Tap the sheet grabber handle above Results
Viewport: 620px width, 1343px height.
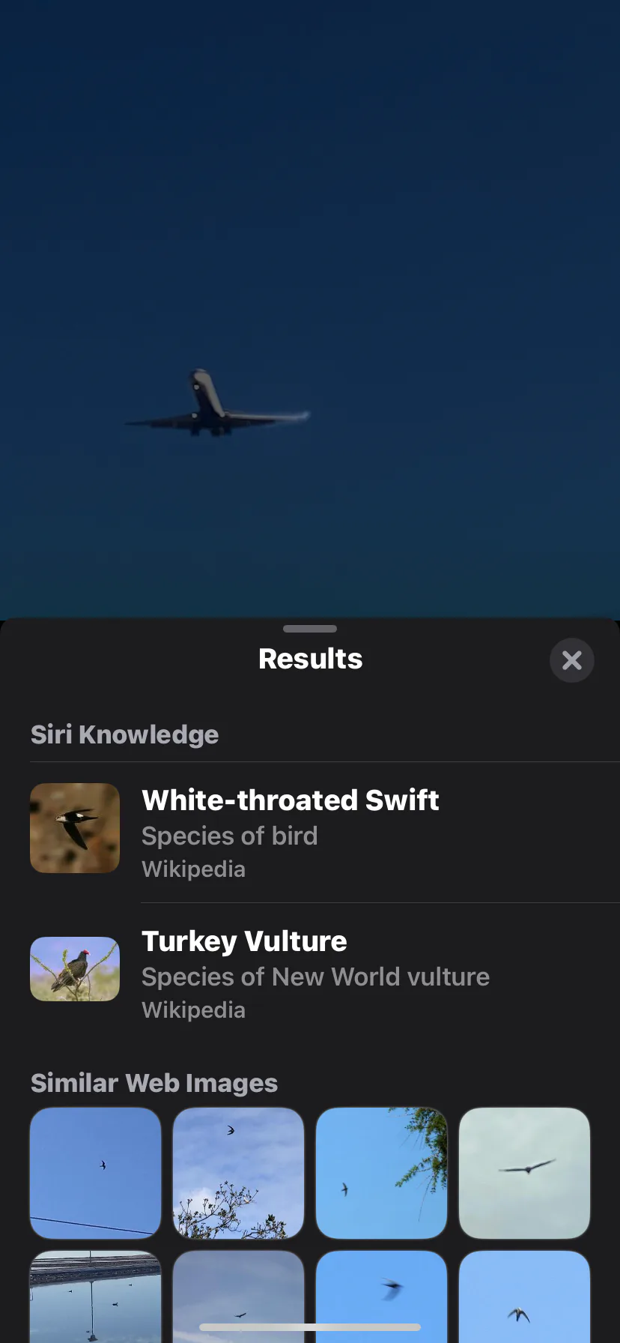310,629
